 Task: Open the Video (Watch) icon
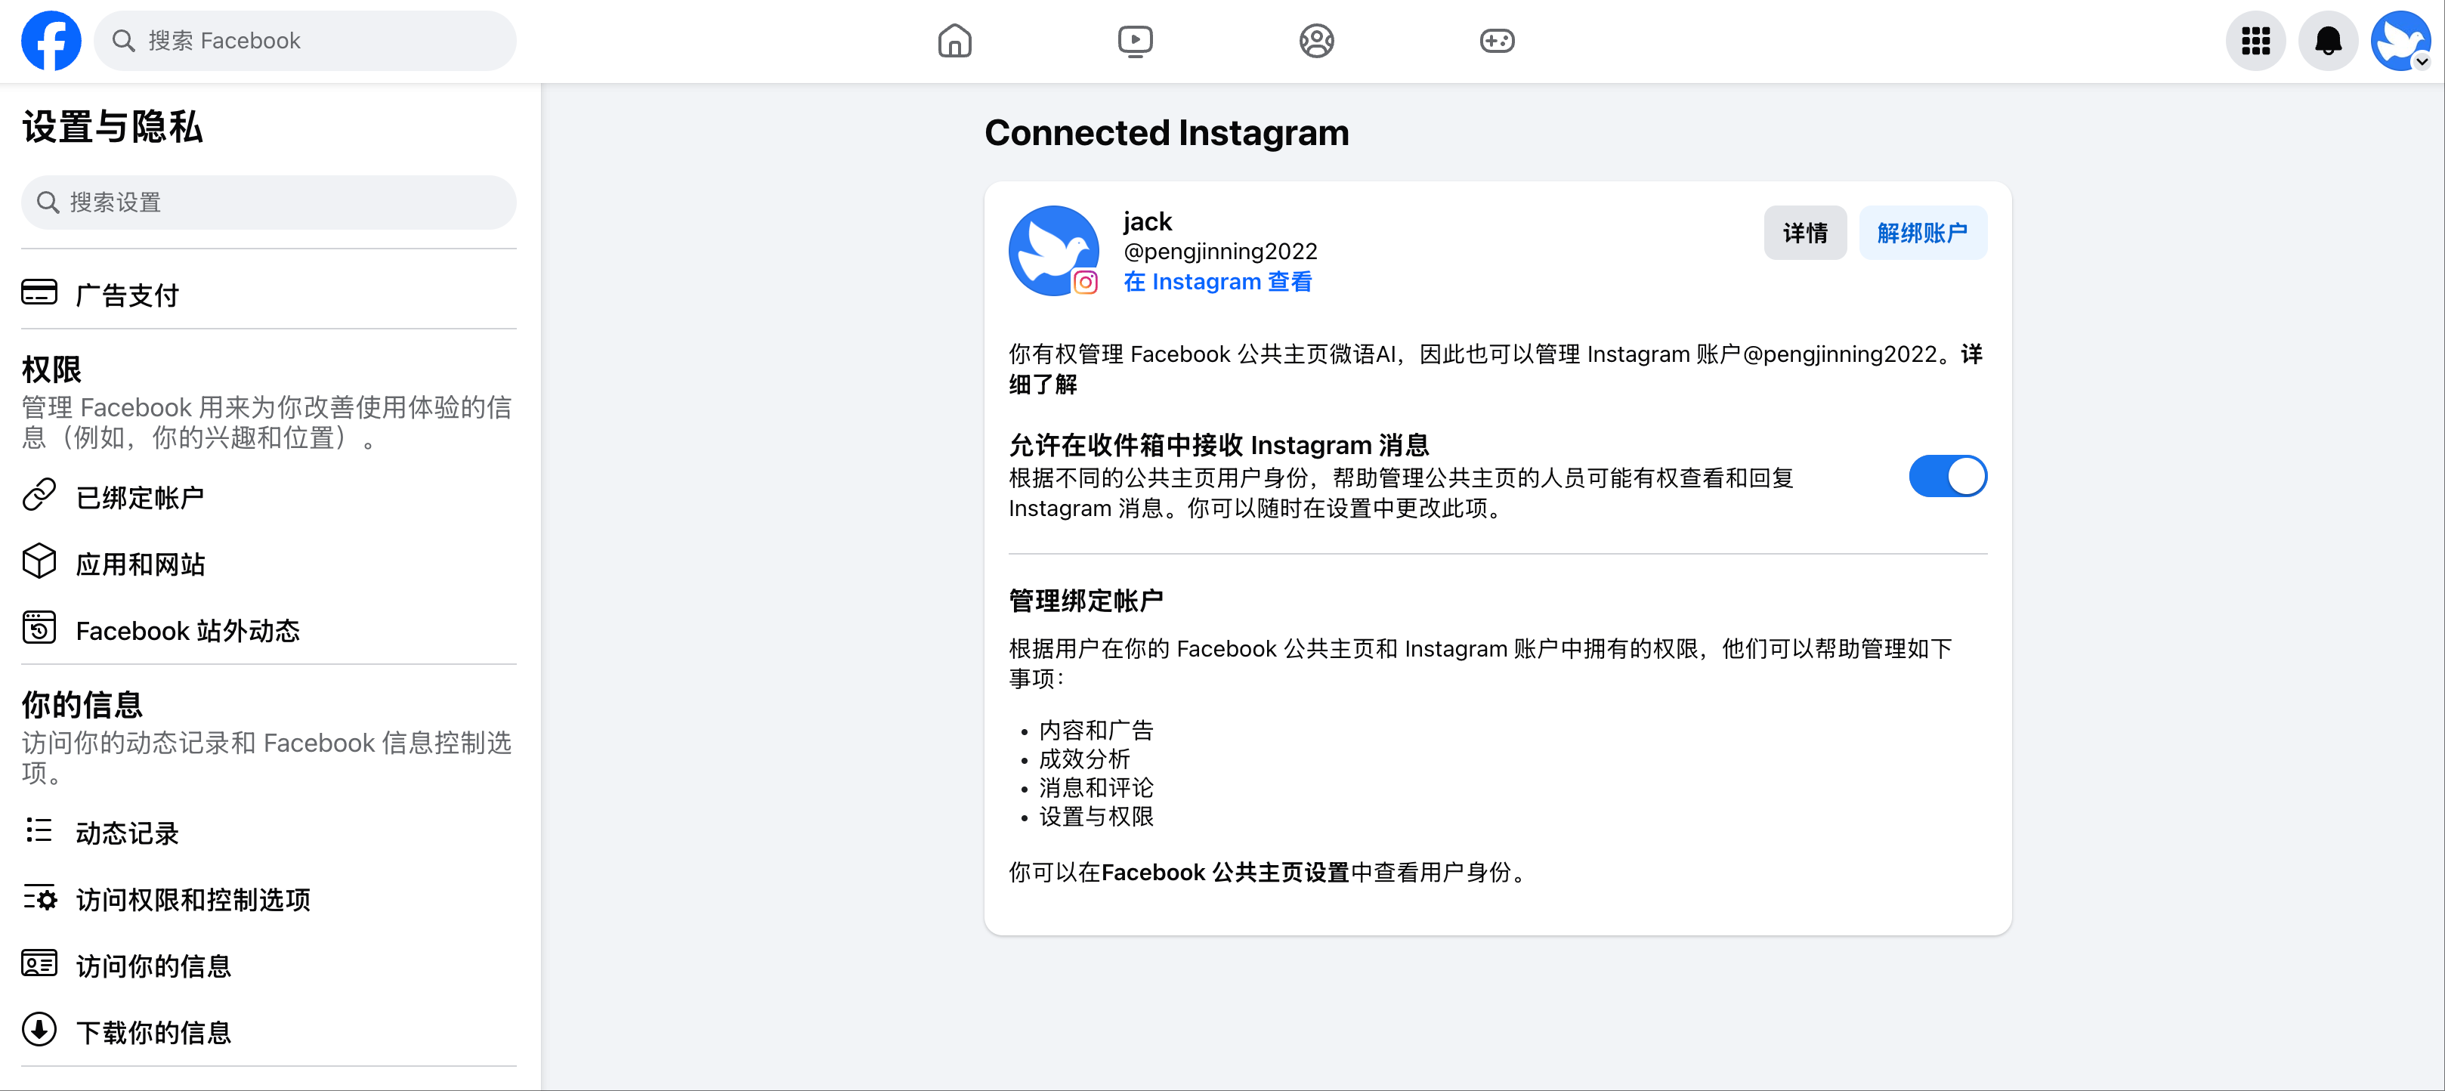pyautogui.click(x=1135, y=41)
